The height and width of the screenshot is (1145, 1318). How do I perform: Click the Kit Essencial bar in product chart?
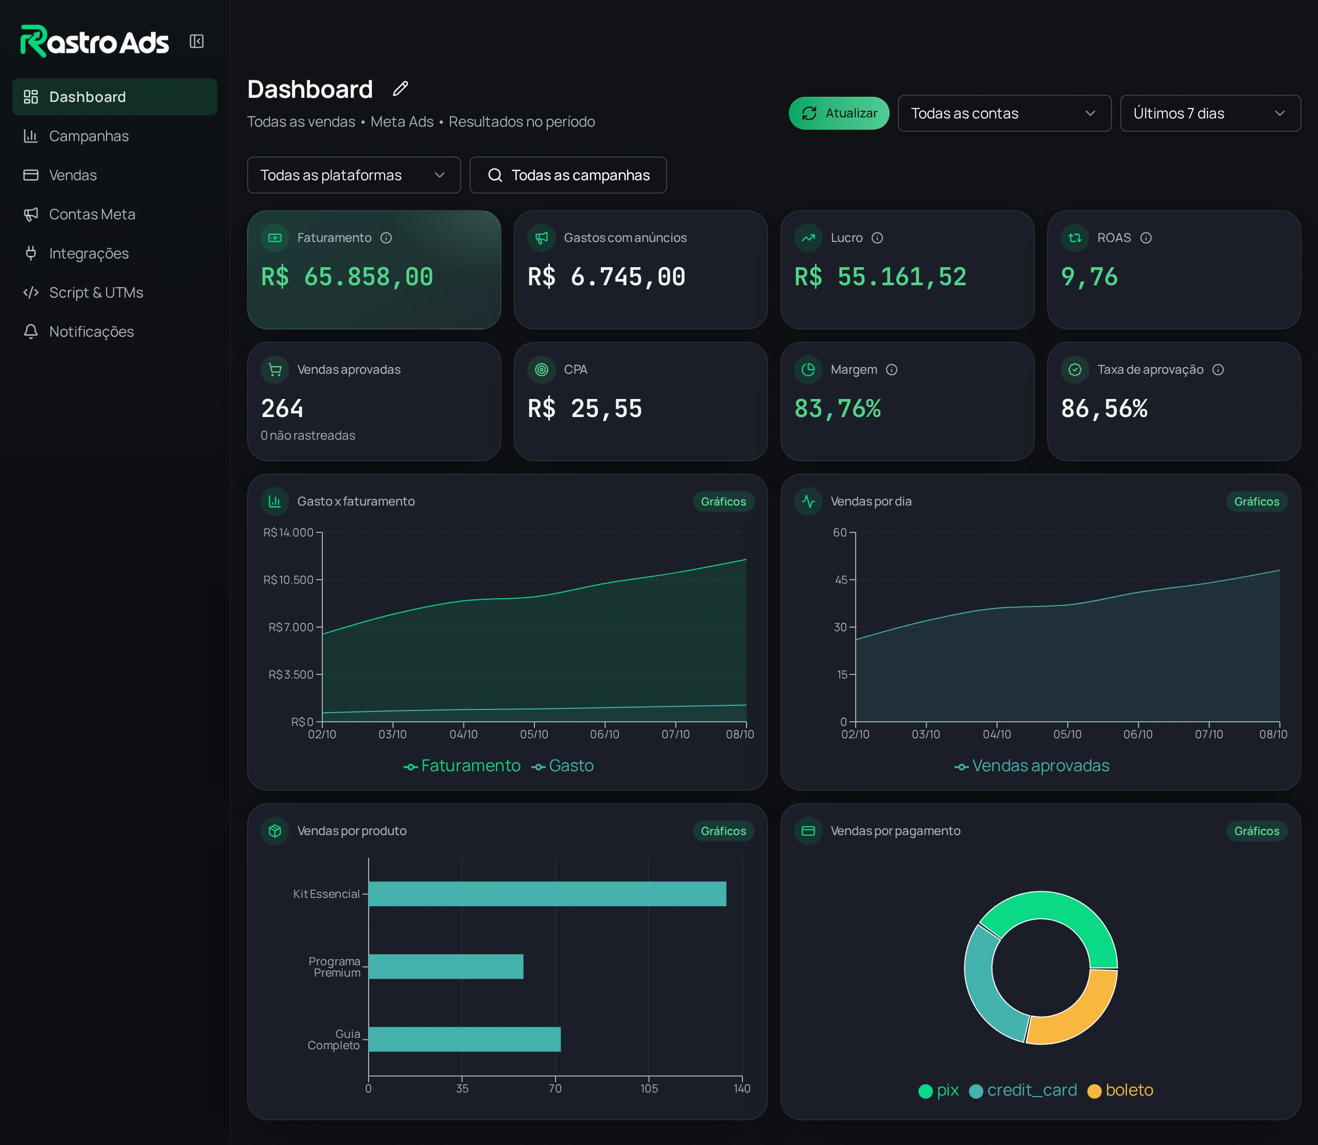547,894
